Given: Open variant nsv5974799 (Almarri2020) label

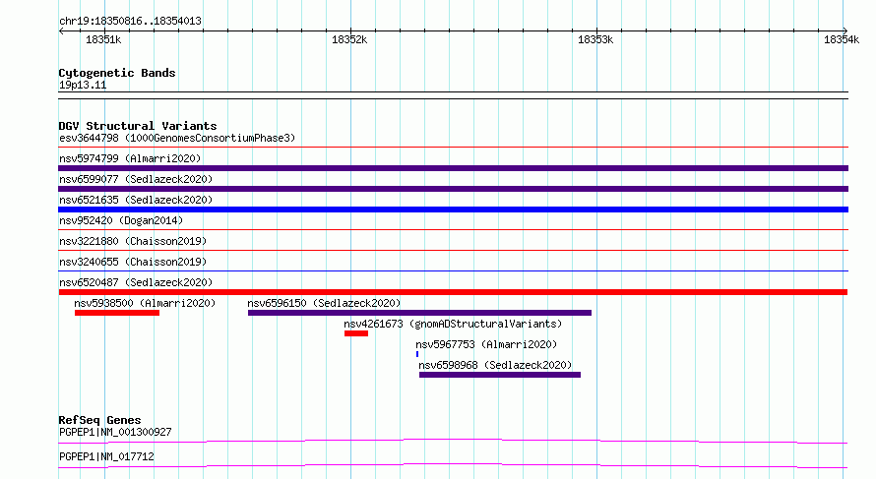Looking at the screenshot, I should coord(130,158).
